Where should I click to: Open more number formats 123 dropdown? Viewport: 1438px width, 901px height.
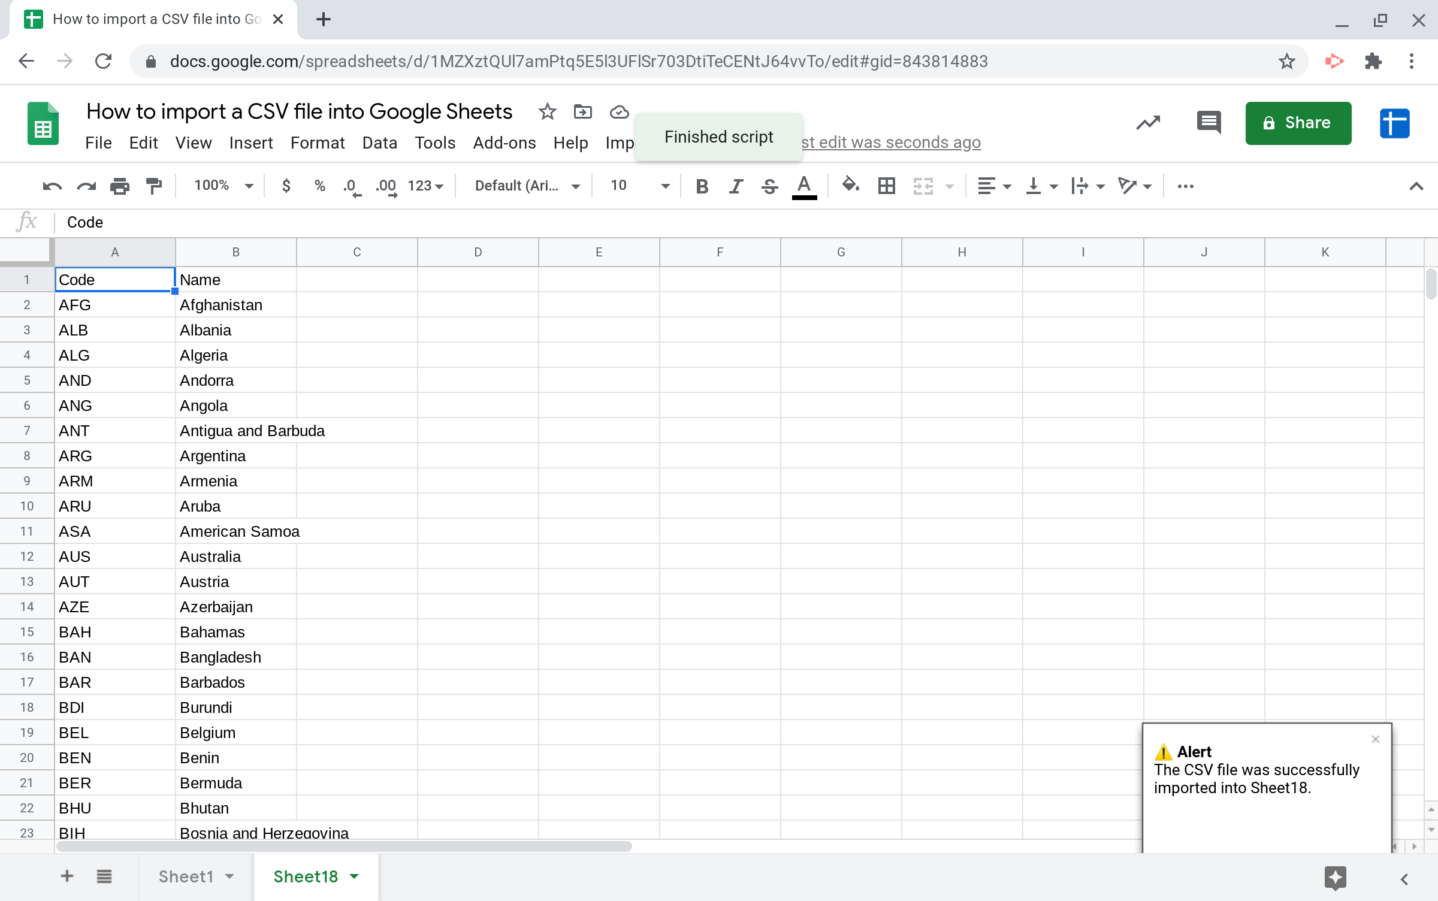(425, 186)
